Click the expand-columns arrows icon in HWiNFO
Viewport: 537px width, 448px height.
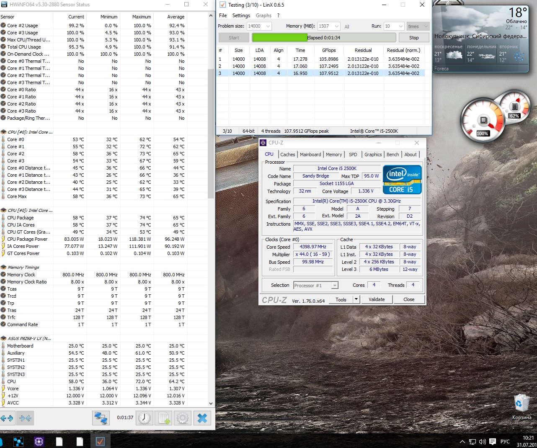(x=7, y=418)
